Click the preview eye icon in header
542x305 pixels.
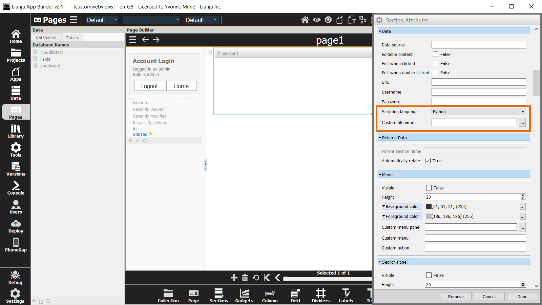(x=316, y=20)
